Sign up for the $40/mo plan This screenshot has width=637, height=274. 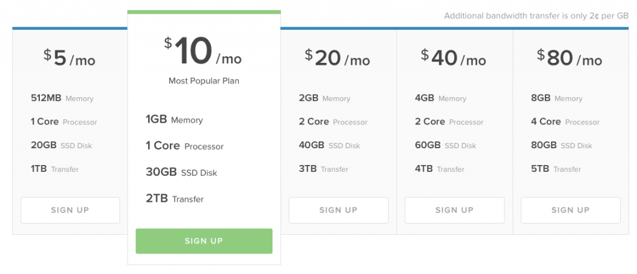tap(455, 210)
